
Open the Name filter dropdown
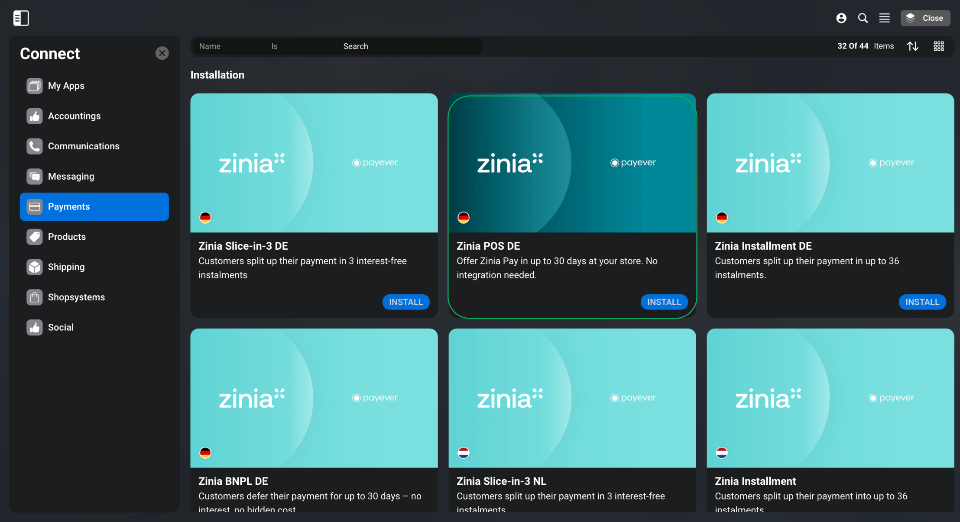coord(229,46)
